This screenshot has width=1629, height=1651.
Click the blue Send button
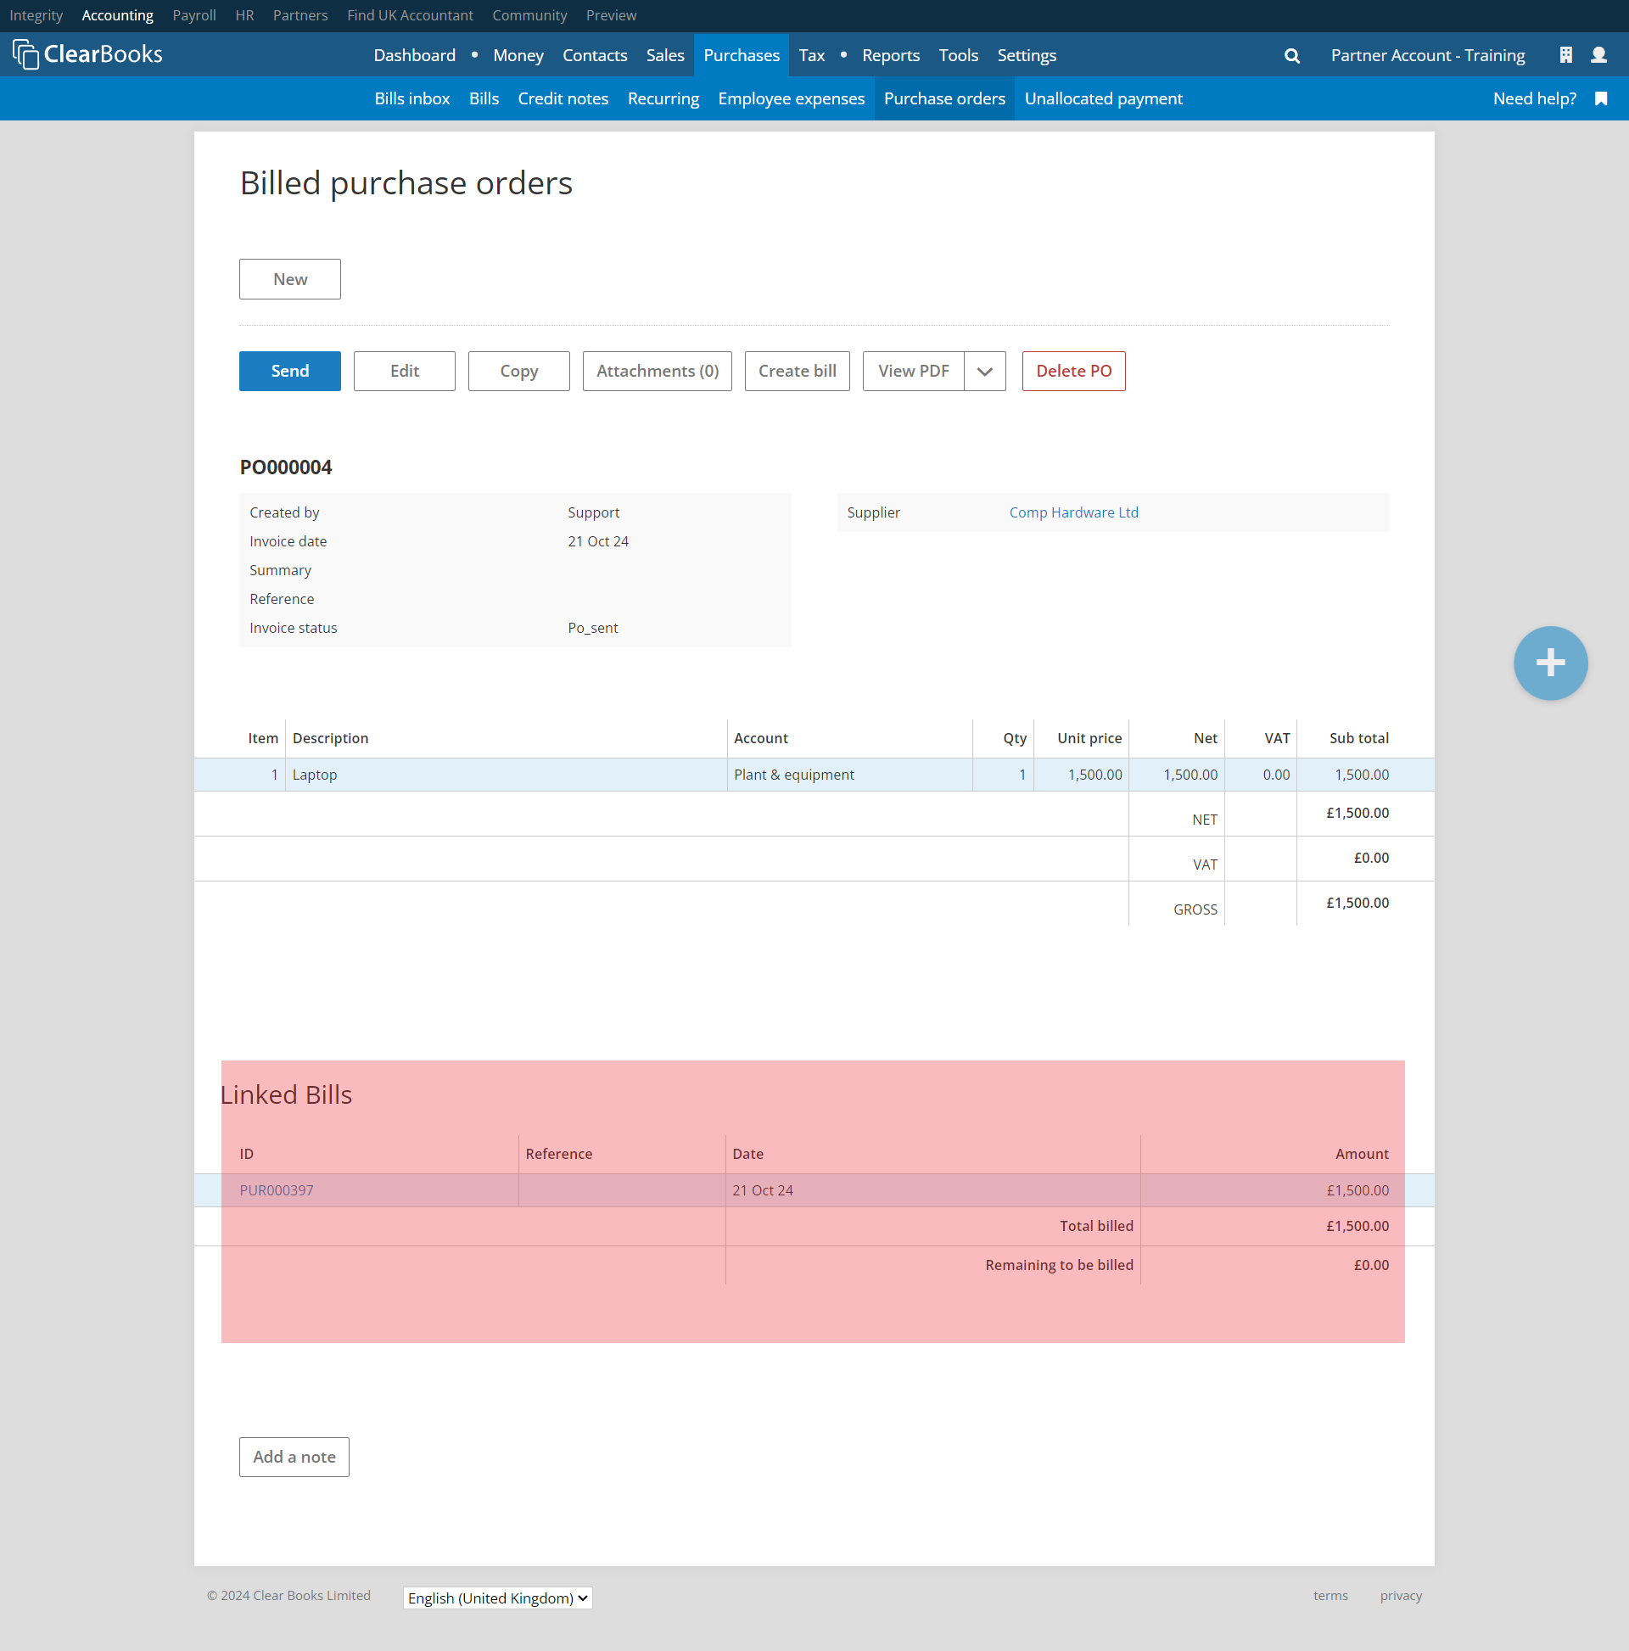tap(289, 371)
